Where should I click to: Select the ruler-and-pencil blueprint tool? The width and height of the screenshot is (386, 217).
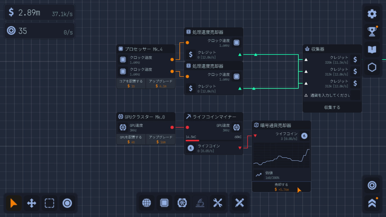[x=240, y=203]
